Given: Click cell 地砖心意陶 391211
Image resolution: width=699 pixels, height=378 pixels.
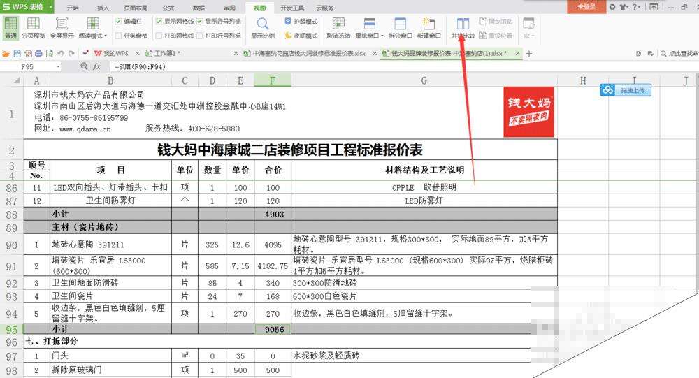Looking at the screenshot, I should point(110,245).
